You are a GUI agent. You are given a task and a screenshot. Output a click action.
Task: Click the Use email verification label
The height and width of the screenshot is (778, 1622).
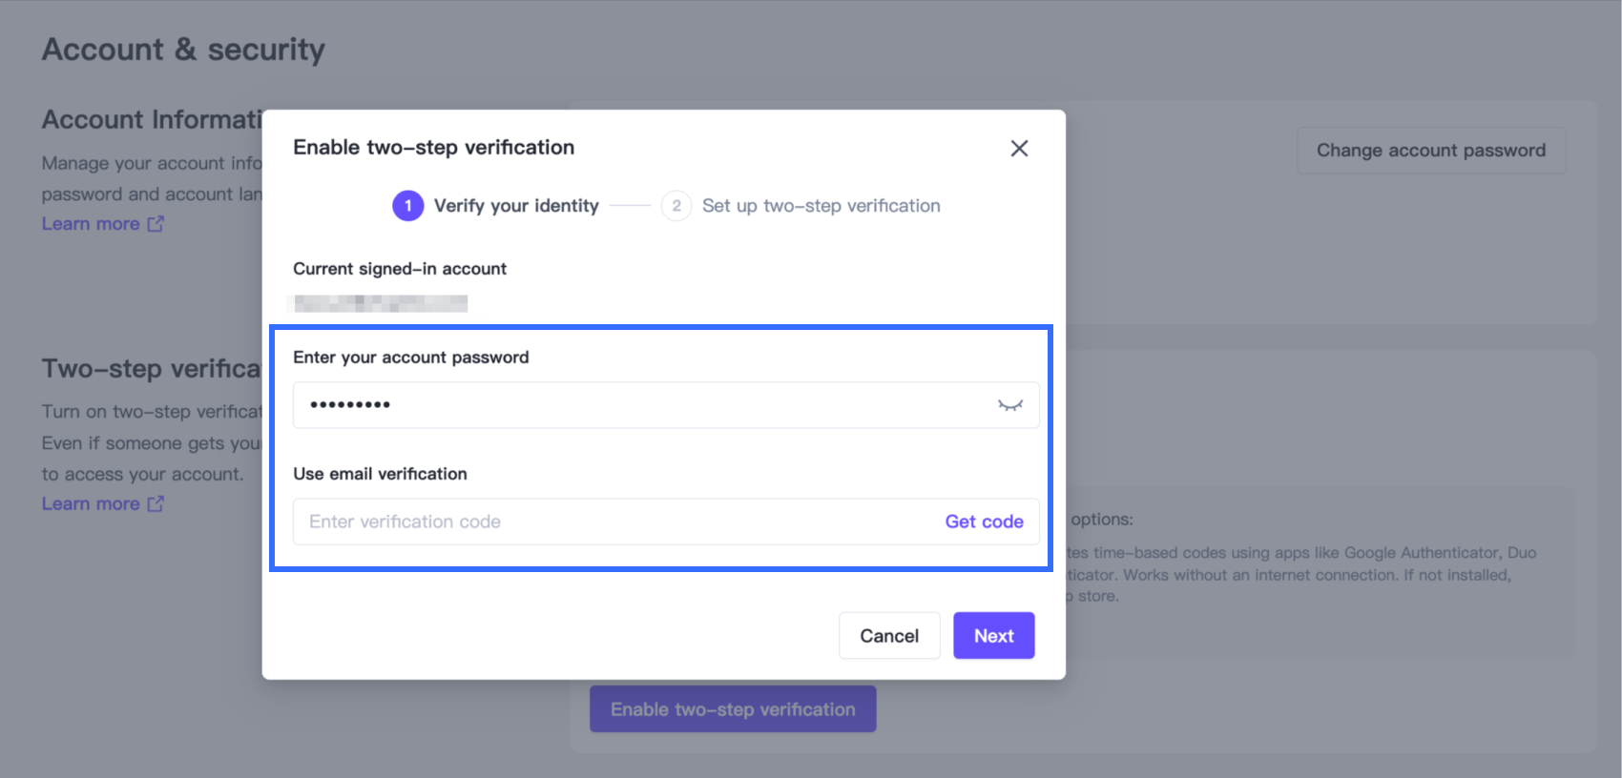[x=380, y=474]
